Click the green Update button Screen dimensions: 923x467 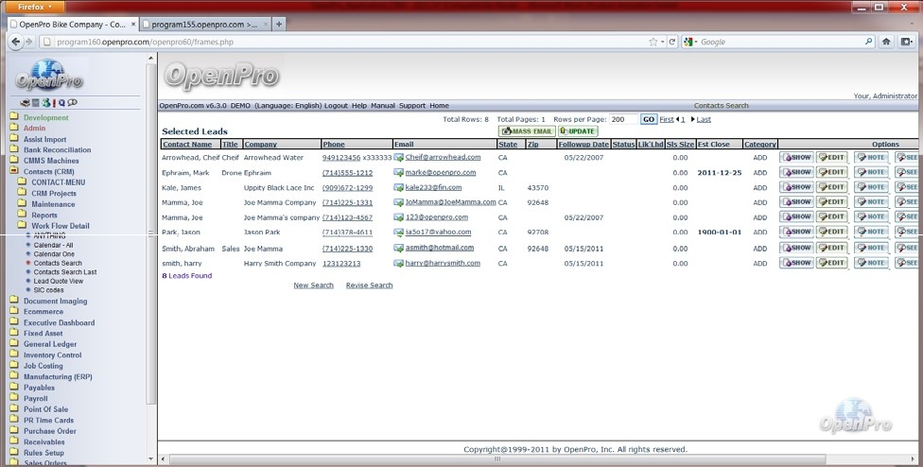(578, 131)
